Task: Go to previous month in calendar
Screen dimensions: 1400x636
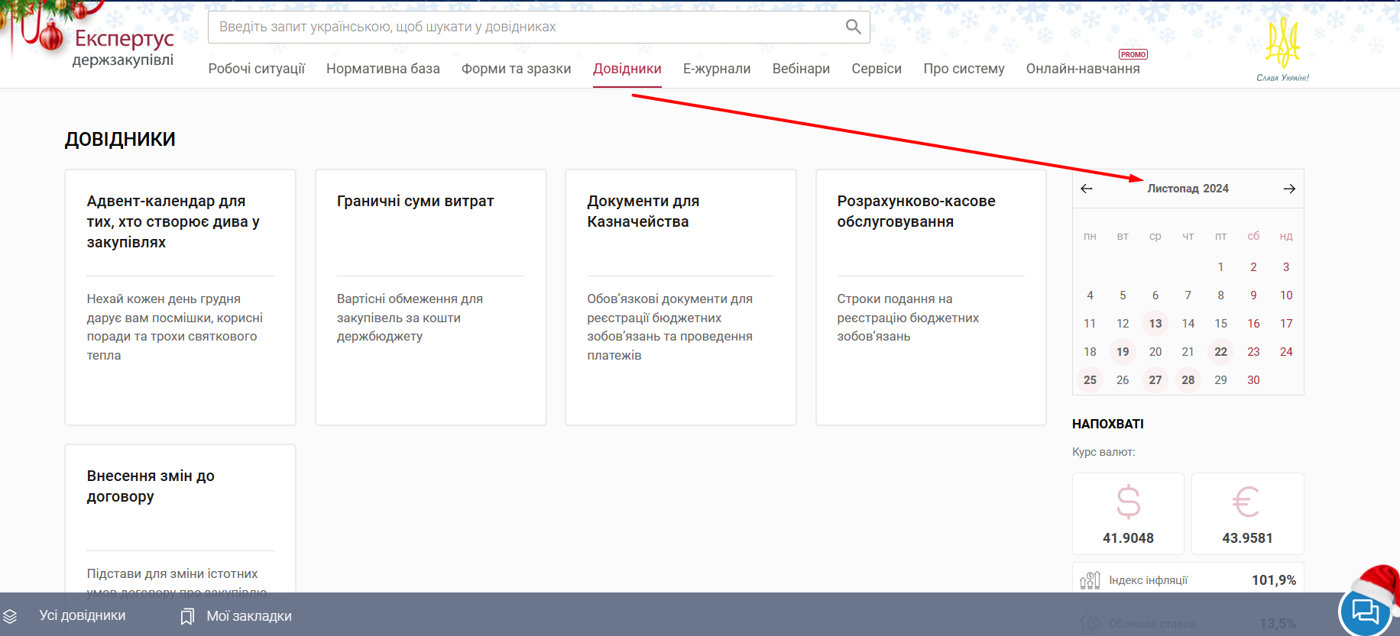Action: [x=1087, y=189]
